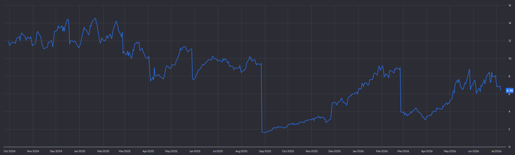Select the Jan 2026 date label
The height and width of the screenshot is (155, 515).
coord(358,151)
